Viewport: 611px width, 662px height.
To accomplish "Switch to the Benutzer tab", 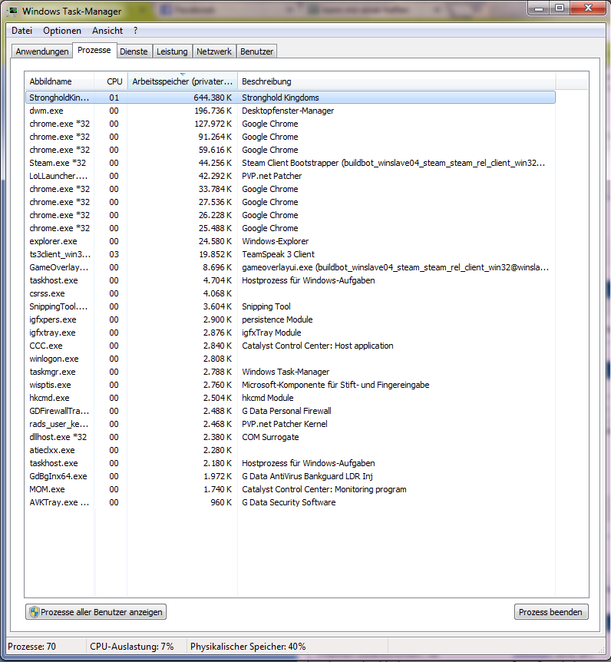I will [x=256, y=51].
